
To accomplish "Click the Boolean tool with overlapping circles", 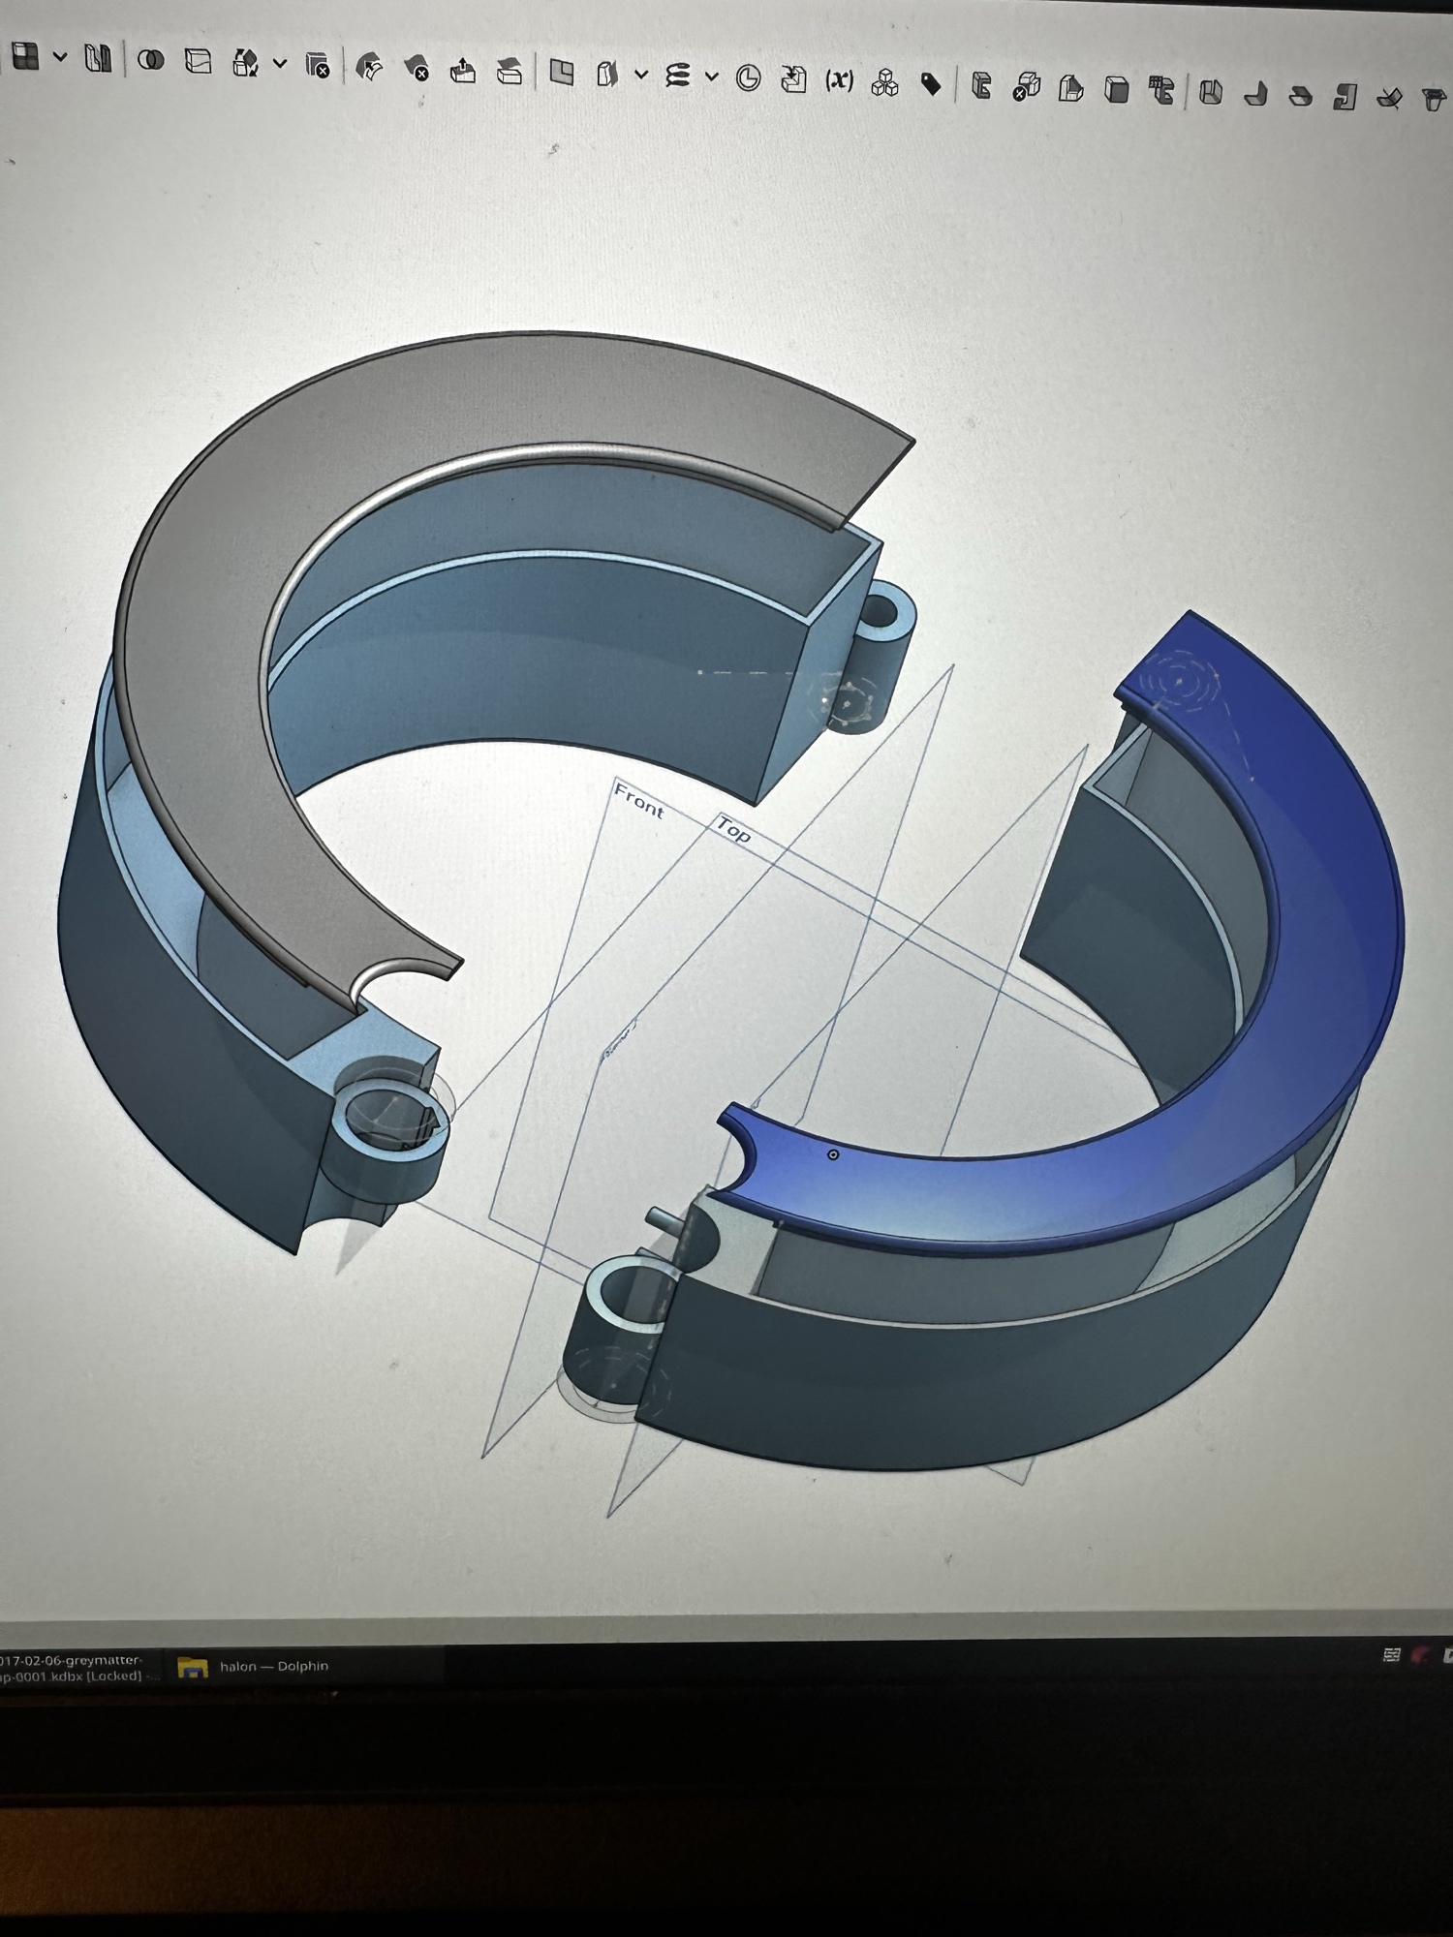I will pos(150,60).
